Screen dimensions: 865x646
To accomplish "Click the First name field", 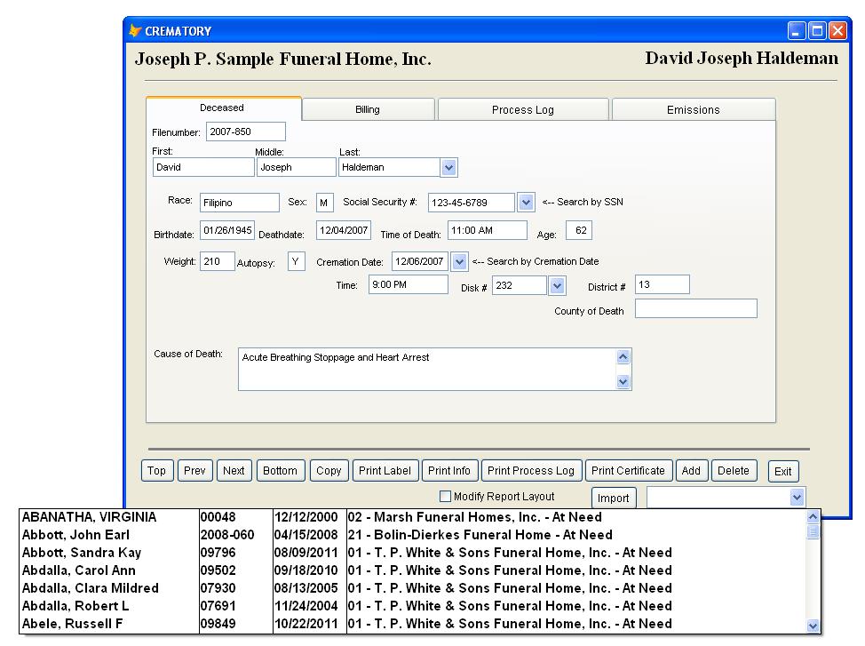I will (203, 167).
